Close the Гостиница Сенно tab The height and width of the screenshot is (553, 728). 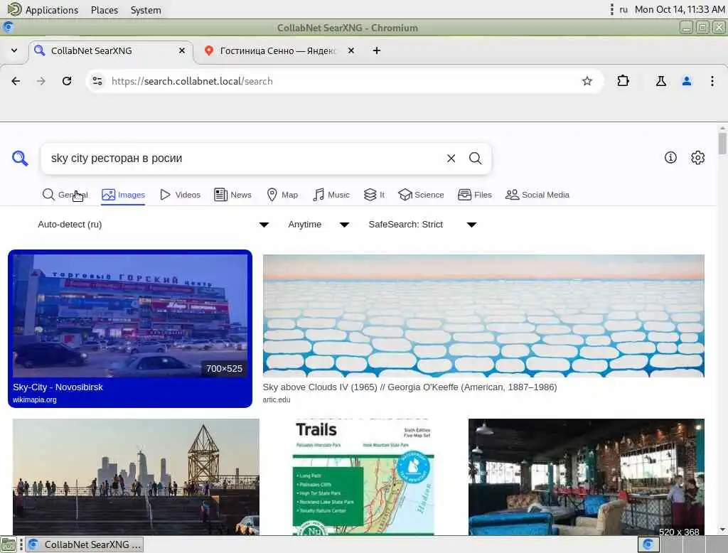pyautogui.click(x=351, y=50)
